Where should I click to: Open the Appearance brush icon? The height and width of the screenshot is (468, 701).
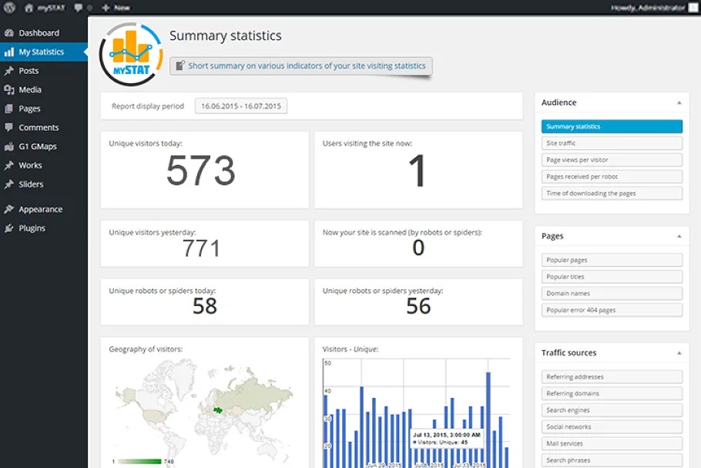point(9,210)
